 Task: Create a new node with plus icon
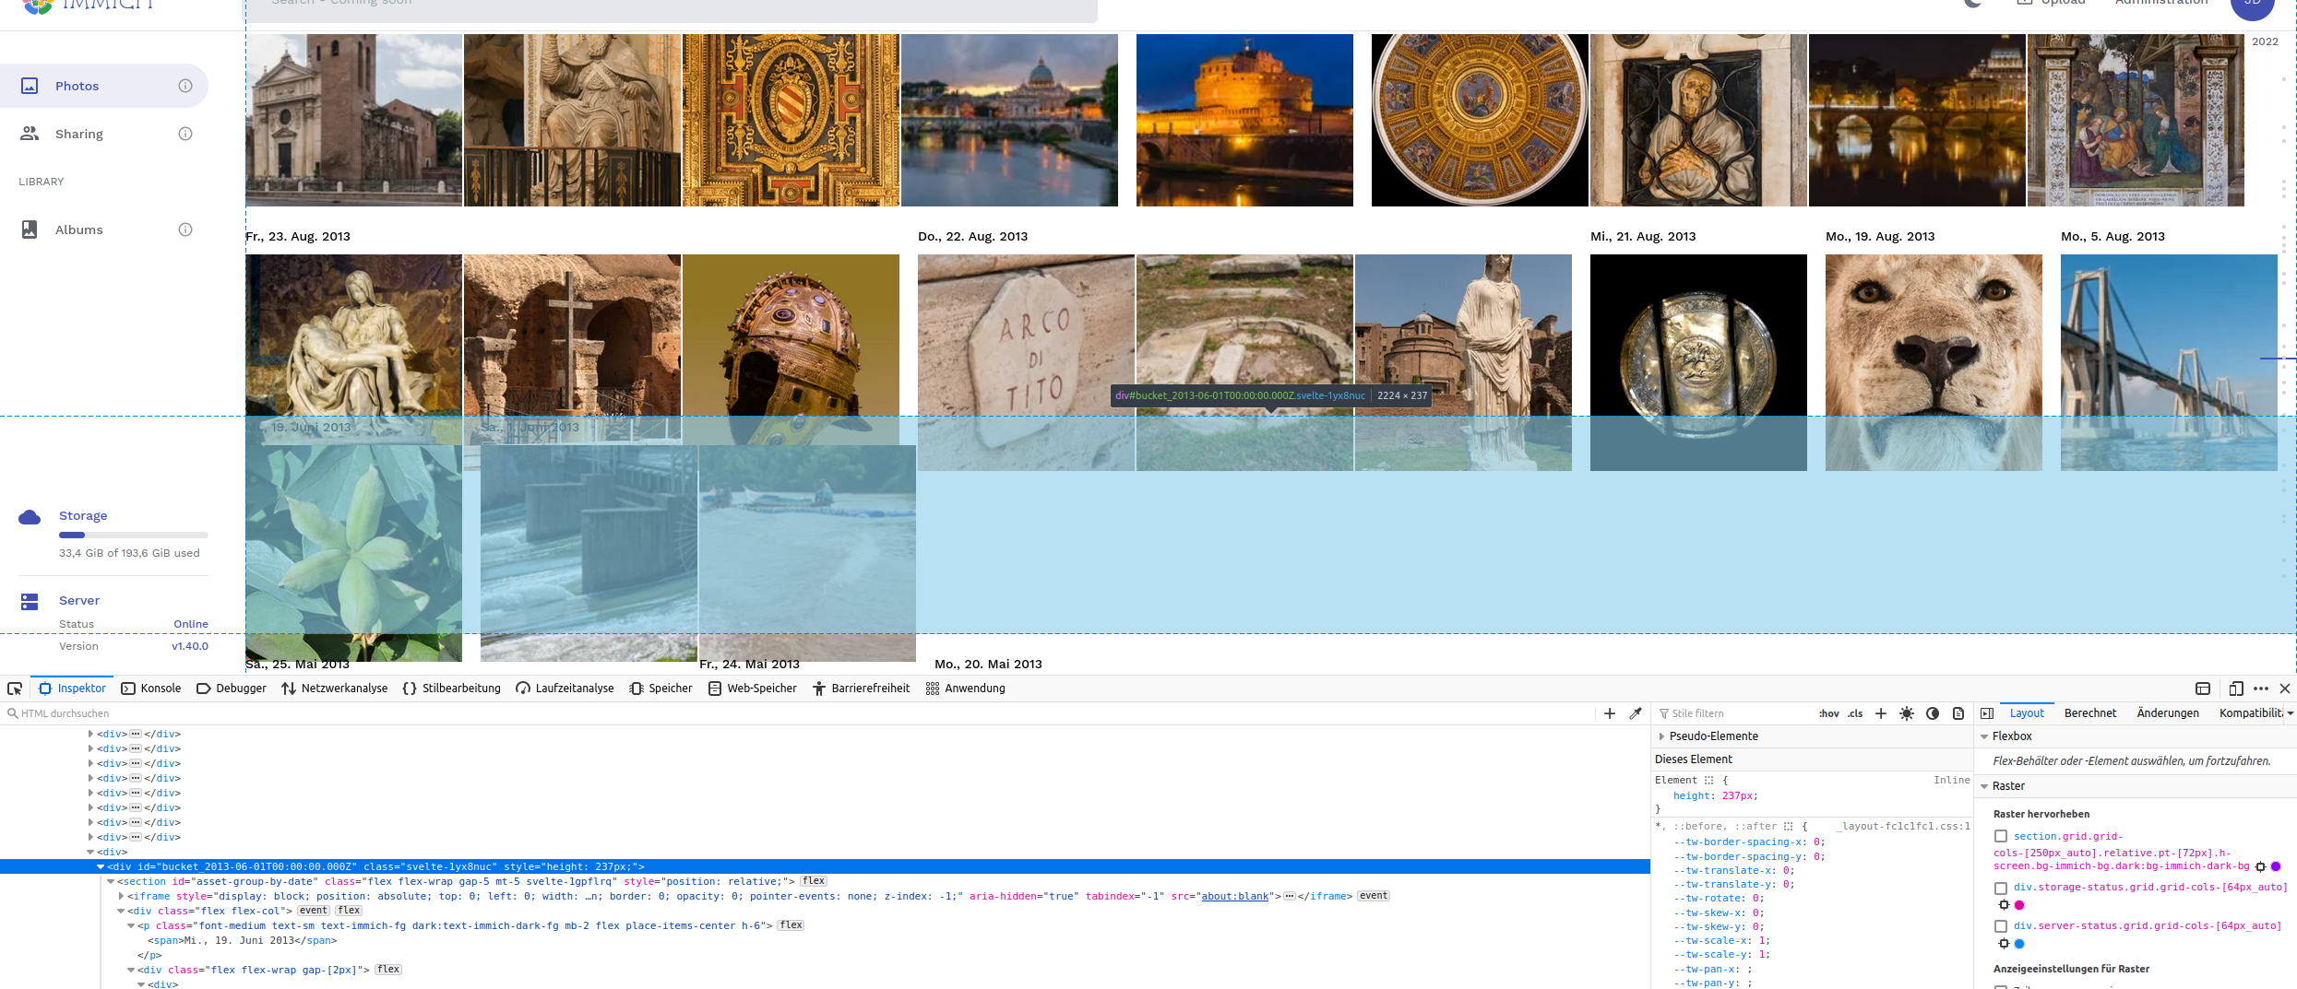pos(1610,713)
